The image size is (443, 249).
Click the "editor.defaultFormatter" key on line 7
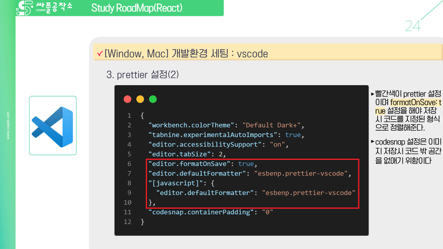pos(198,173)
